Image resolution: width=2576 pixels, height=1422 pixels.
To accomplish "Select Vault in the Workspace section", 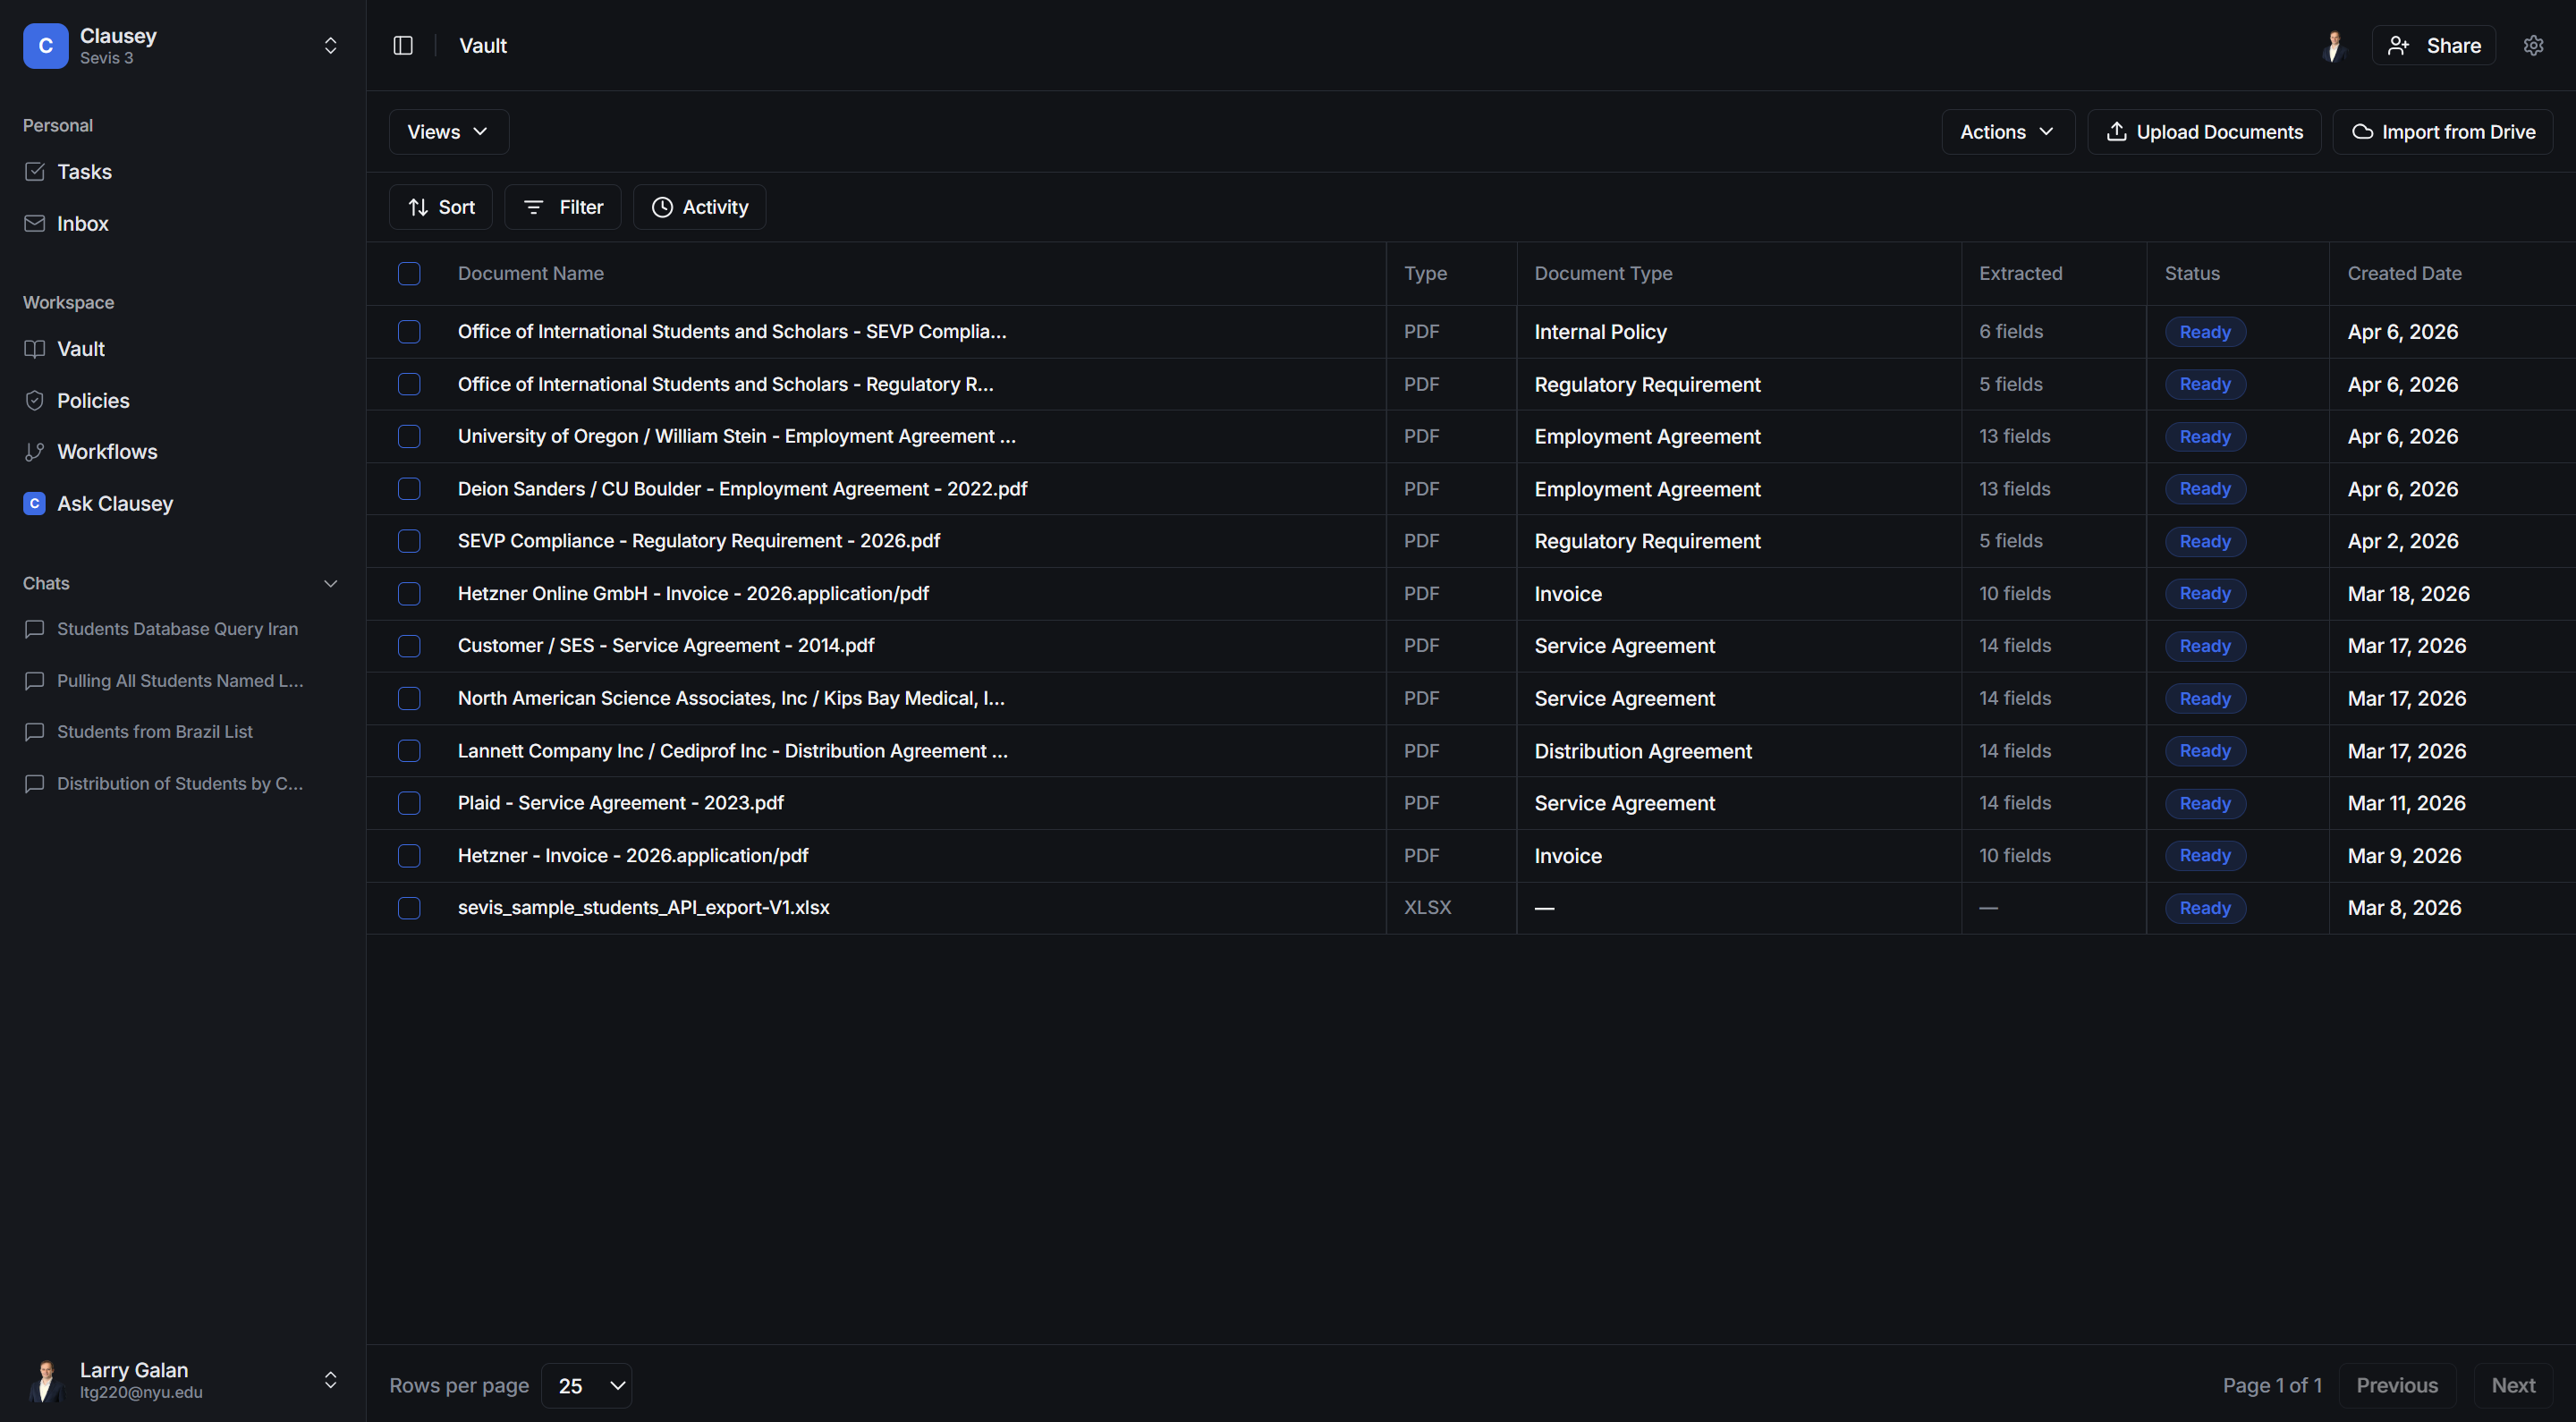I will tap(80, 348).
